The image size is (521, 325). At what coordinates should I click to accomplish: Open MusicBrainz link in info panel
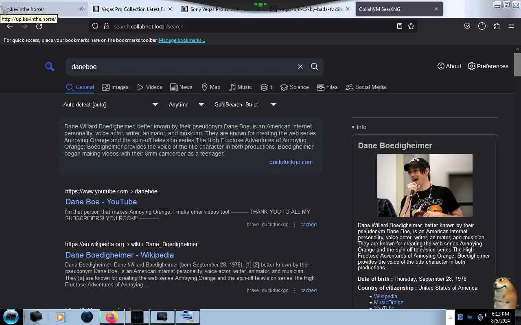tap(389, 302)
